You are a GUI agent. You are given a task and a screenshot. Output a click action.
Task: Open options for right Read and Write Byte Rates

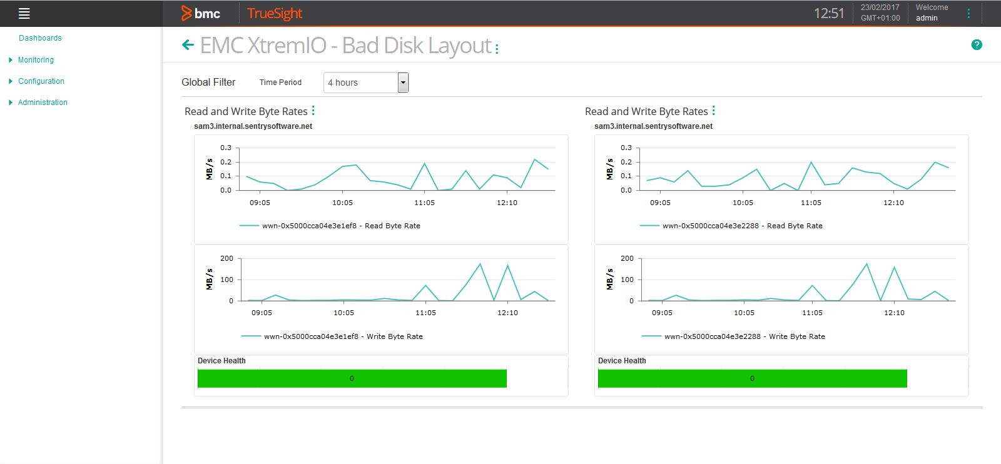(x=713, y=111)
